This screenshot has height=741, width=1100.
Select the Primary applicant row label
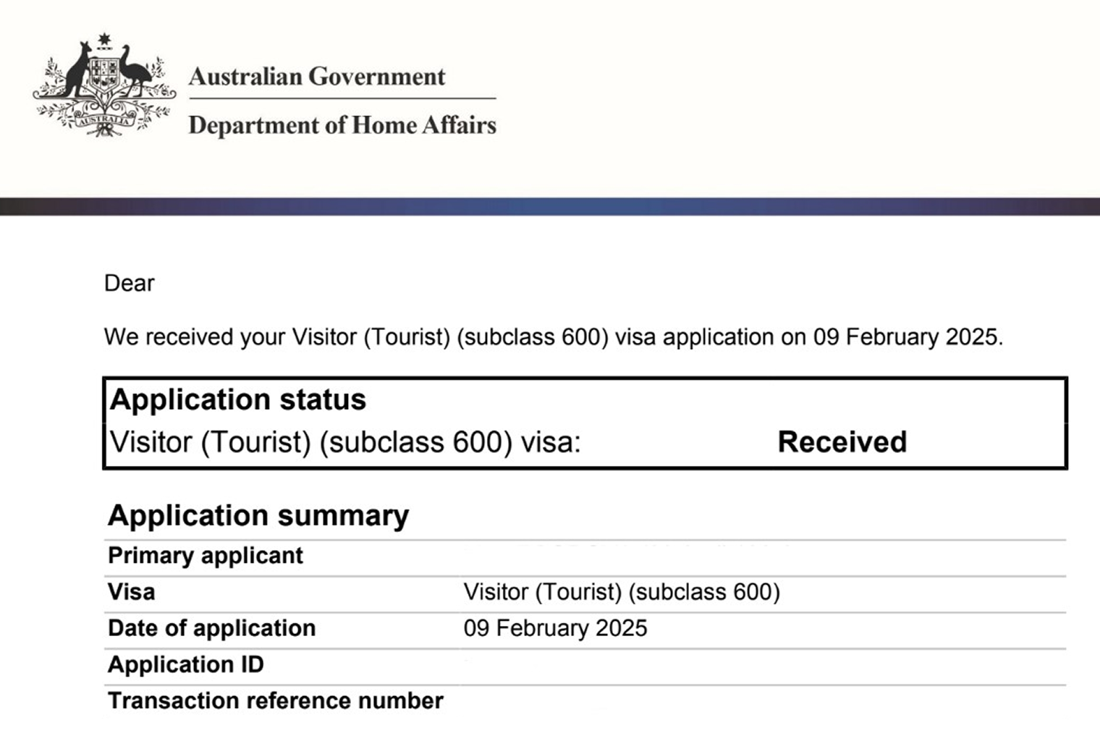206,556
